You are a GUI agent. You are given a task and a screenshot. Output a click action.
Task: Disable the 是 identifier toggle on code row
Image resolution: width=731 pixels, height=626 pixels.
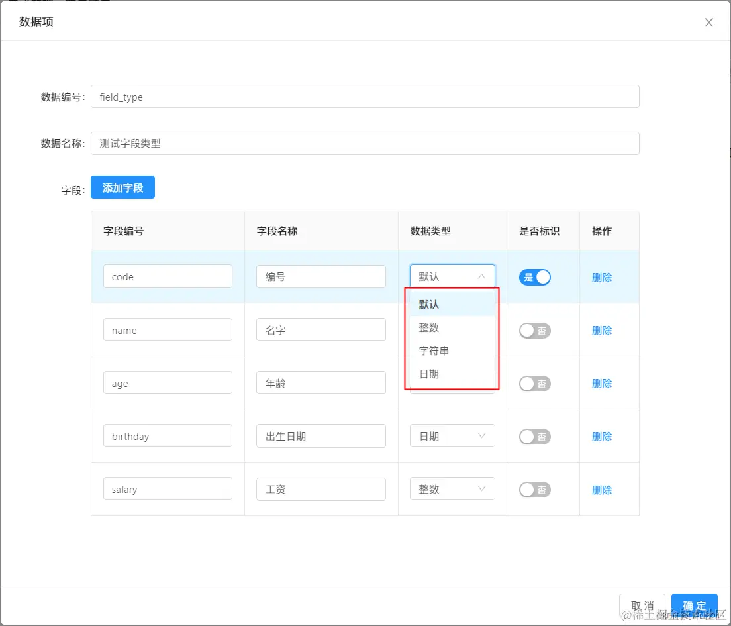[x=534, y=277]
